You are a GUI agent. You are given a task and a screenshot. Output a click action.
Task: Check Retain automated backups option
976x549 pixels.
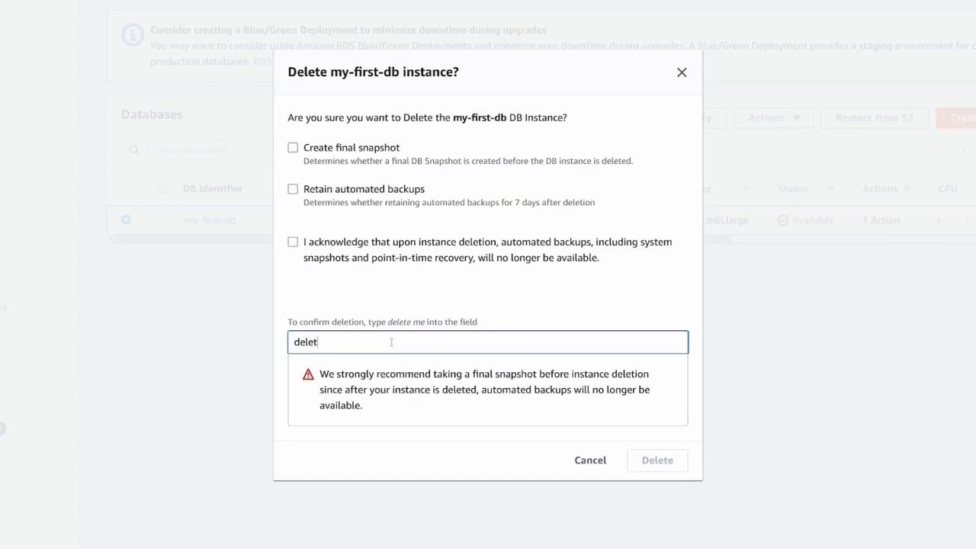pyautogui.click(x=293, y=189)
